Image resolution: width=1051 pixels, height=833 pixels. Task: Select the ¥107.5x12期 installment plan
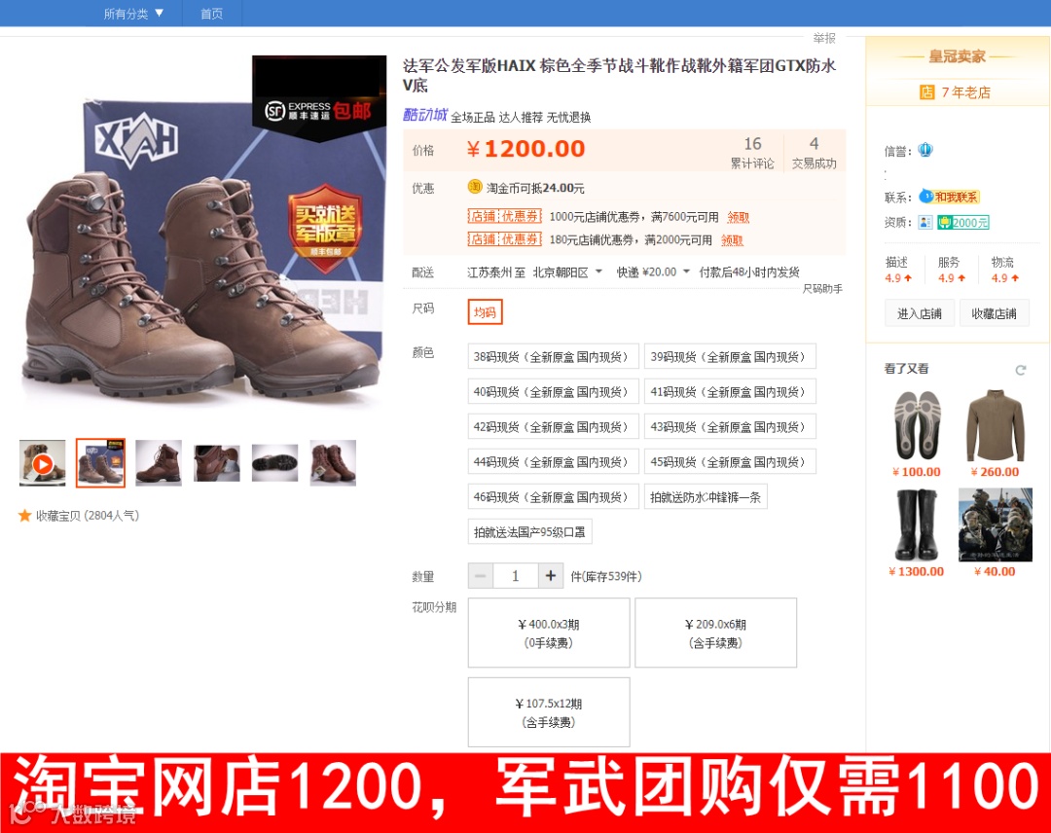pyautogui.click(x=549, y=712)
